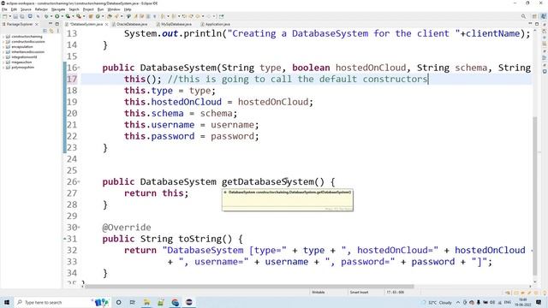This screenshot has height=308, width=548.
Task: Open the Run dropdown arrow
Action: pyautogui.click(x=63, y=16)
